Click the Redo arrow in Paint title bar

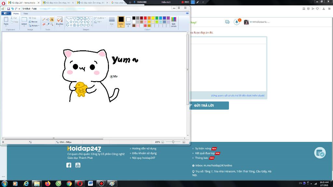(16, 9)
